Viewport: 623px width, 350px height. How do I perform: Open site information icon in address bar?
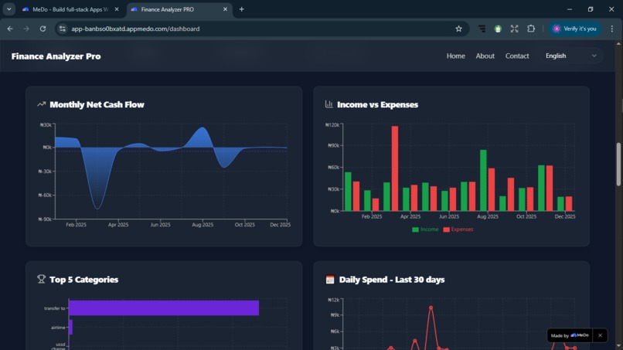pos(63,29)
